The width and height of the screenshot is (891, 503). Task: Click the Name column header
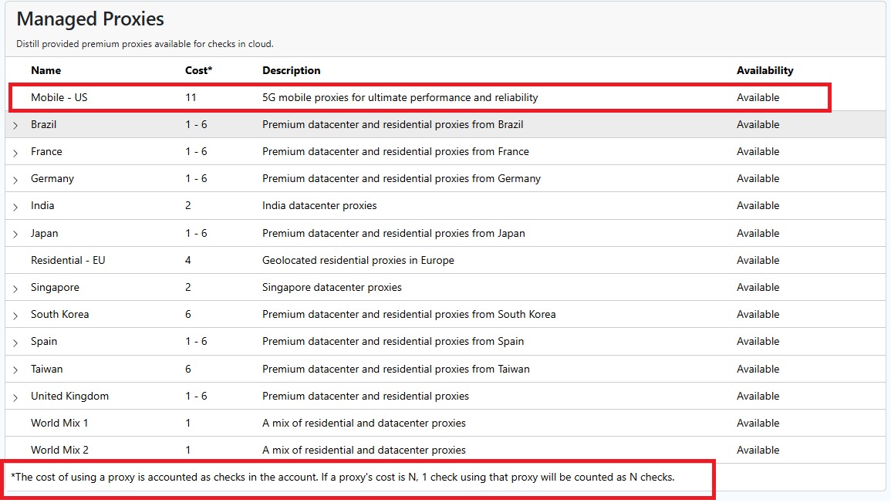click(46, 70)
